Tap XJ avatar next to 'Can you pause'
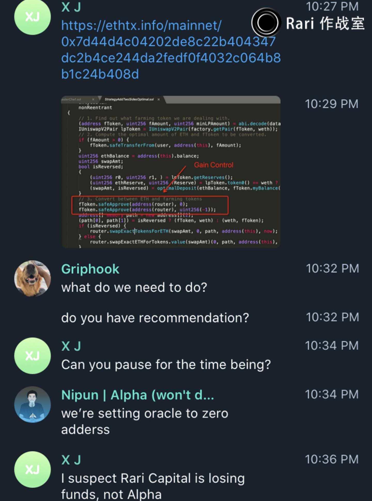Image resolution: width=372 pixels, height=501 pixels. click(32, 356)
